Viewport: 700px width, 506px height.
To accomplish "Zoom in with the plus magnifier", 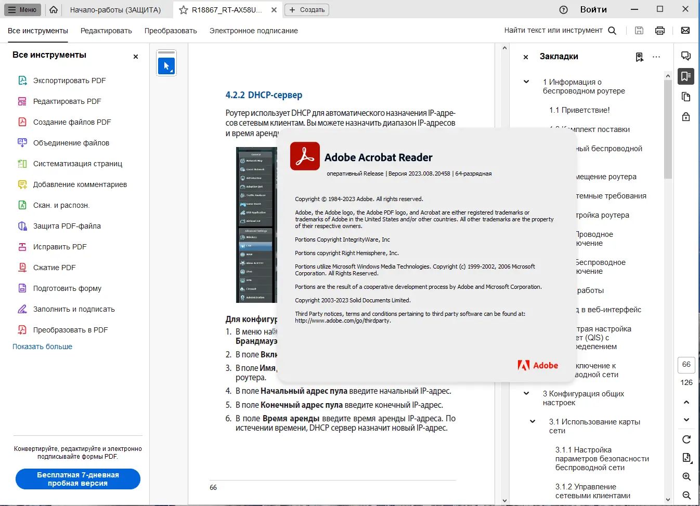I will click(686, 477).
